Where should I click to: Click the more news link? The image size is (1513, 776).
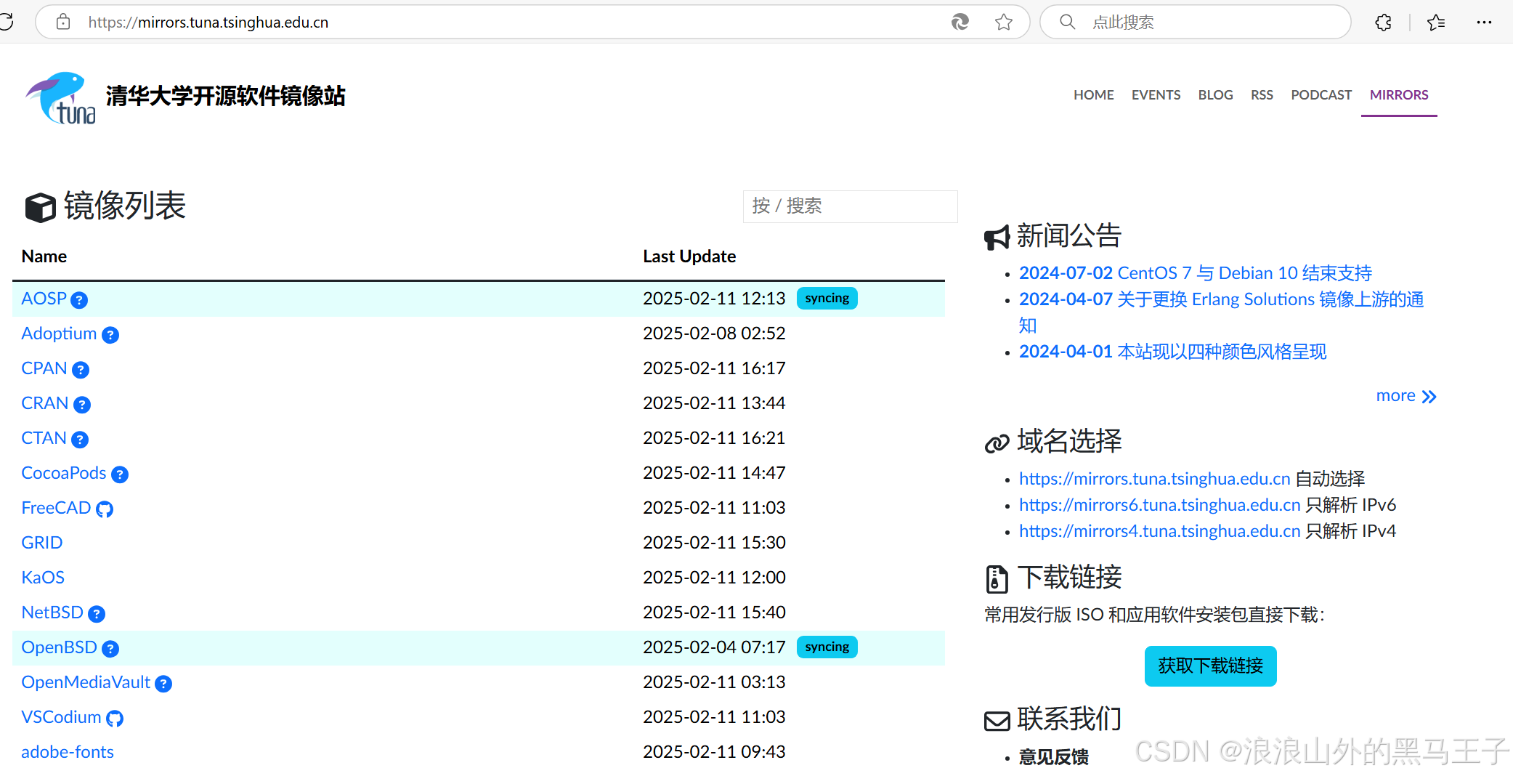pyautogui.click(x=1396, y=396)
